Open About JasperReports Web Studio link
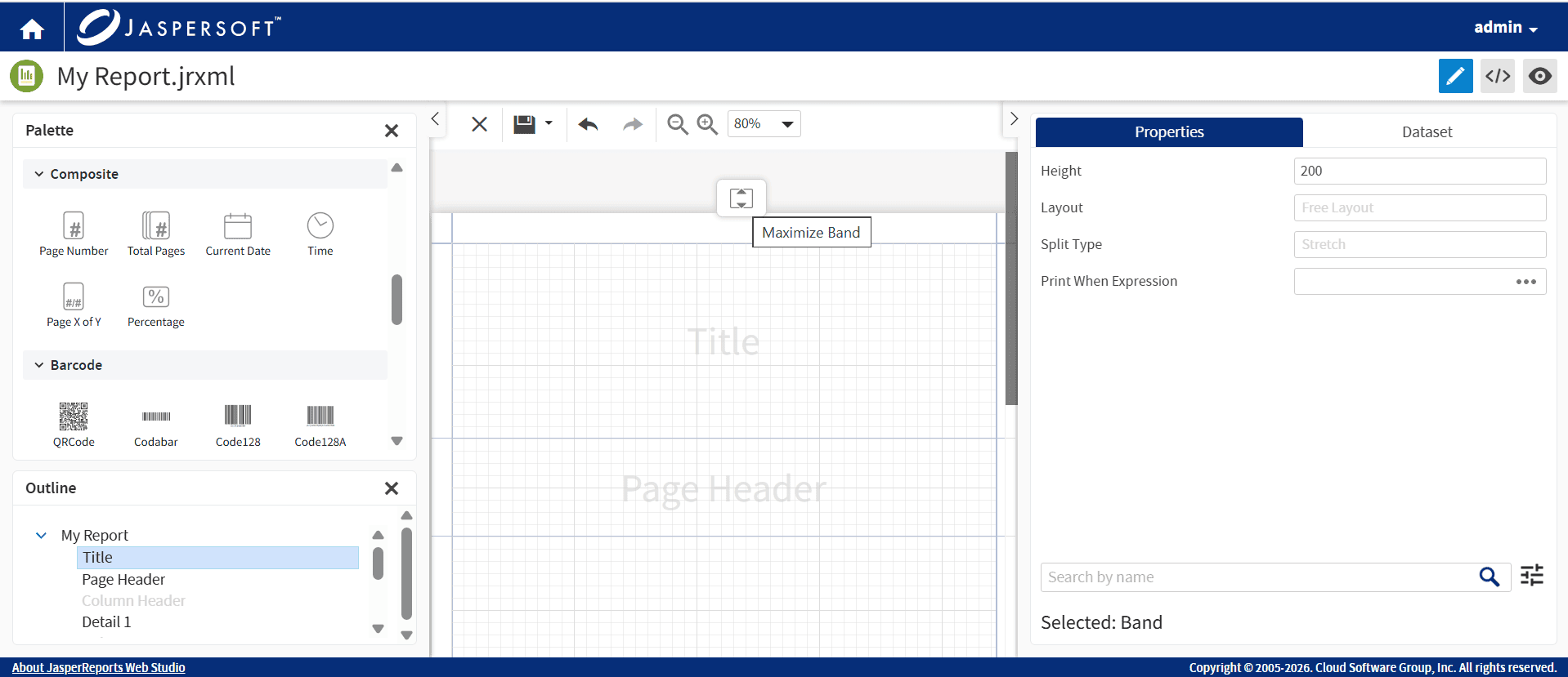 pos(98,667)
